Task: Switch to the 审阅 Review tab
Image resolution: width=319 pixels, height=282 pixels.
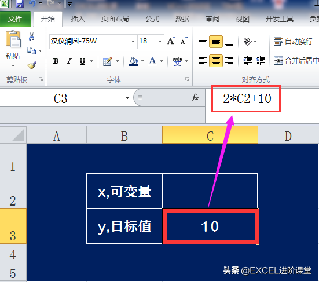Action: tap(212, 19)
